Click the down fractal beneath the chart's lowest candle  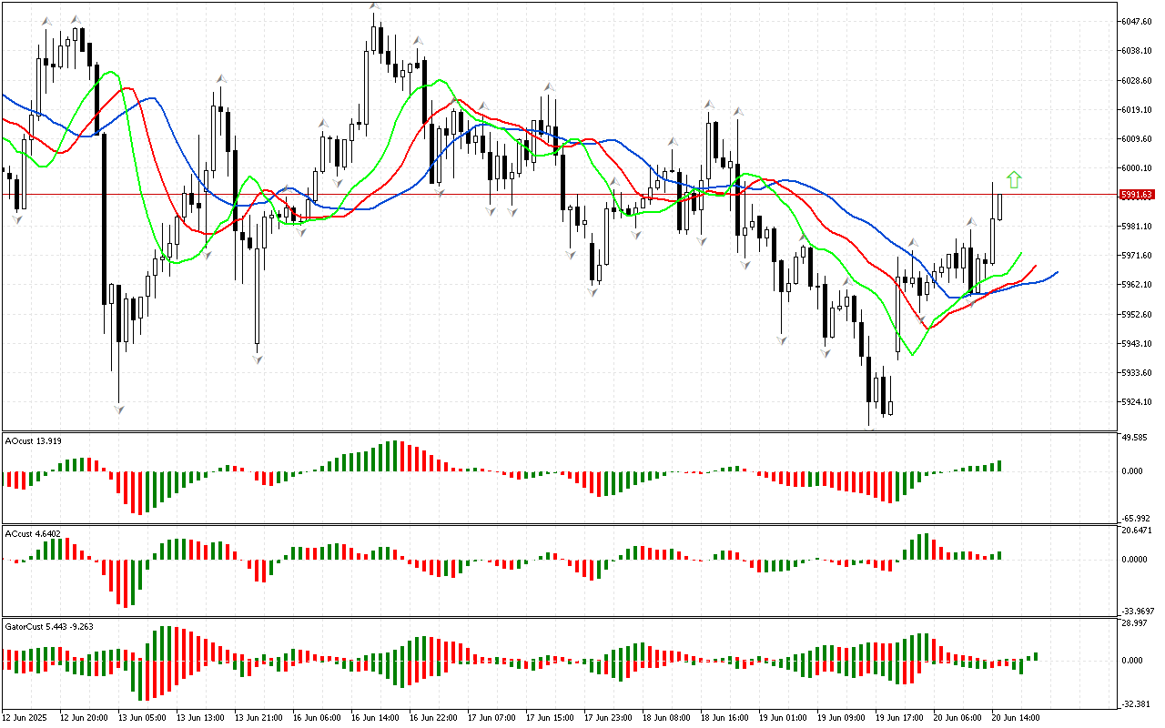point(871,427)
